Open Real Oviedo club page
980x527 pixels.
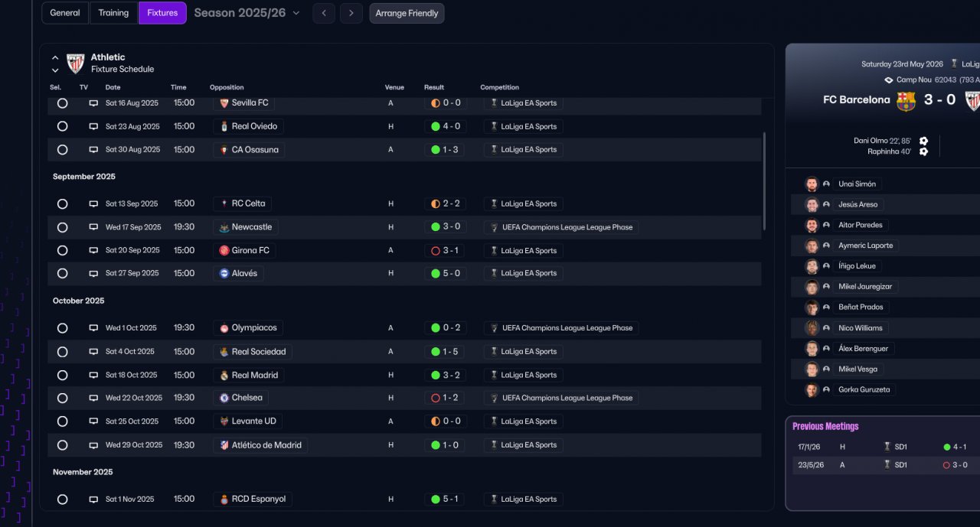click(248, 126)
